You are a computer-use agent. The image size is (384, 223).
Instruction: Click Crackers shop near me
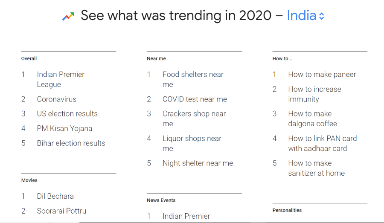[x=194, y=119]
